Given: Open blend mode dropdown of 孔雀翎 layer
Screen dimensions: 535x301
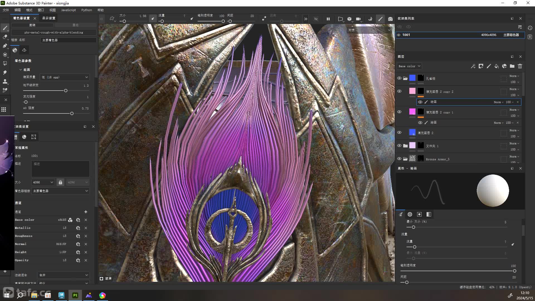Looking at the screenshot, I should click(514, 76).
